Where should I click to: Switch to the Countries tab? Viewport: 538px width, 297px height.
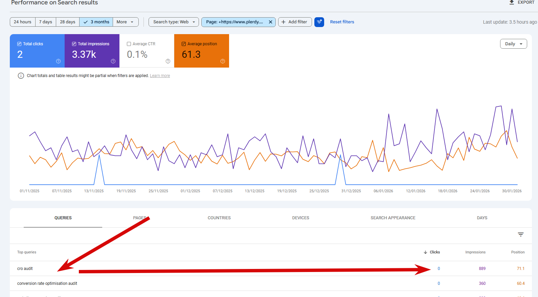click(x=219, y=218)
